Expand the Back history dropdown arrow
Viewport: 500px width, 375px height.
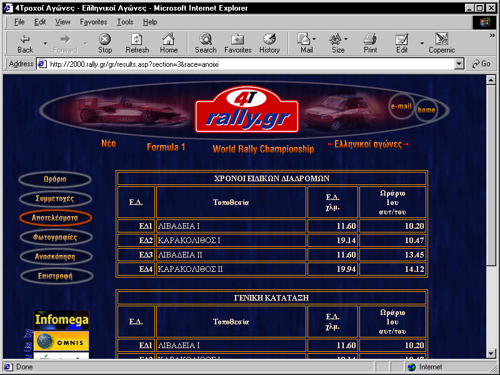pyautogui.click(x=45, y=43)
